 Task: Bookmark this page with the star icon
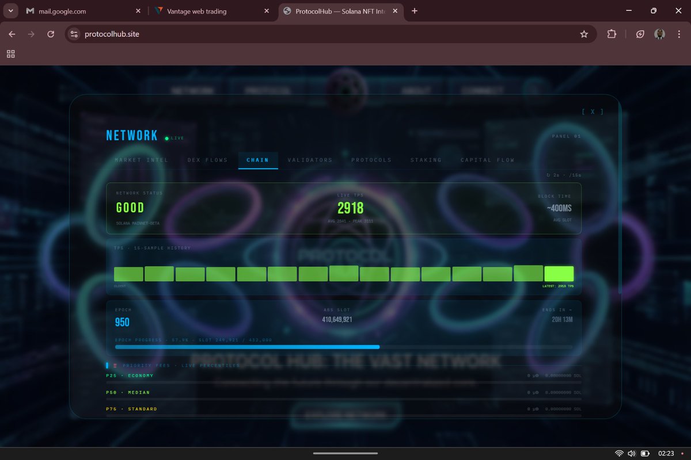584,34
